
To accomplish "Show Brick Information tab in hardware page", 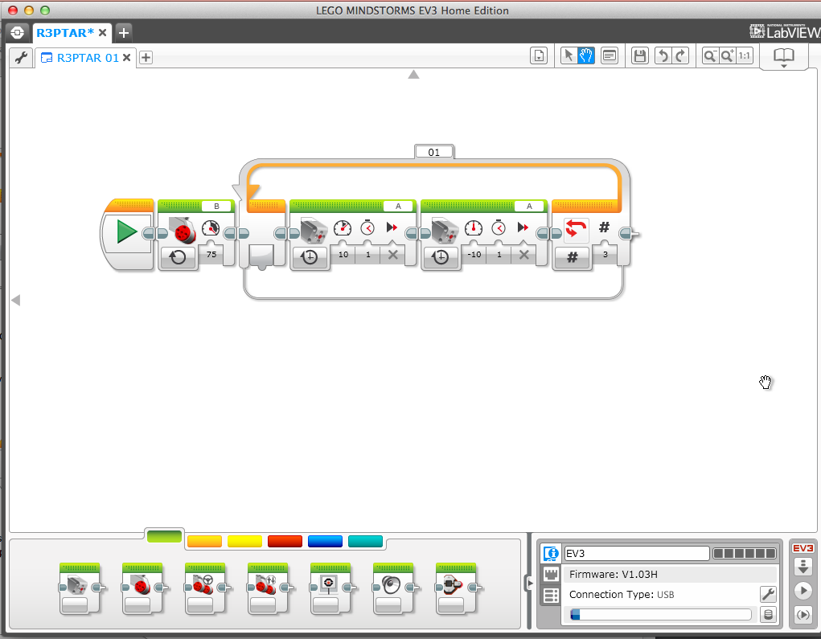I will pos(551,553).
